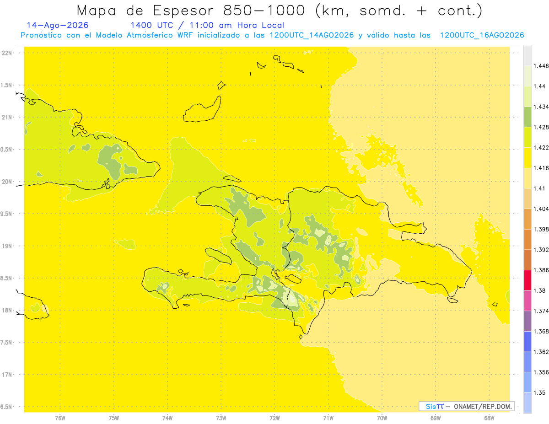549x424 pixels.
Task: Click the '76W' longitude axis label
Action: (x=60, y=418)
